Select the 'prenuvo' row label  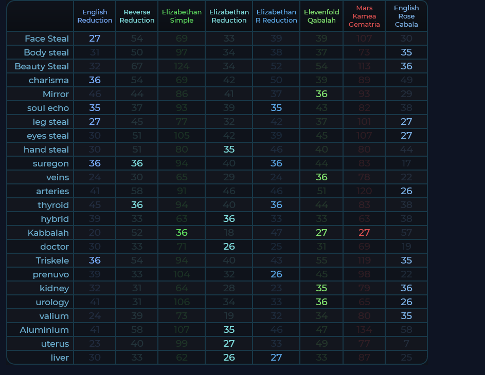pos(51,274)
